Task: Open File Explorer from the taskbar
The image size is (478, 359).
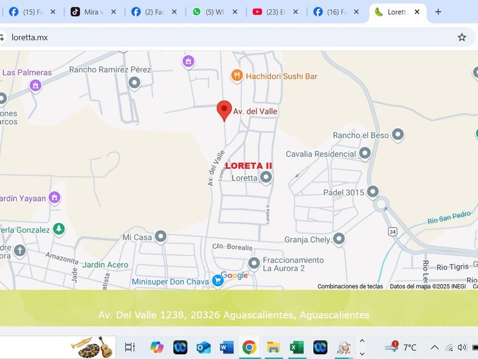Action: click(273, 347)
